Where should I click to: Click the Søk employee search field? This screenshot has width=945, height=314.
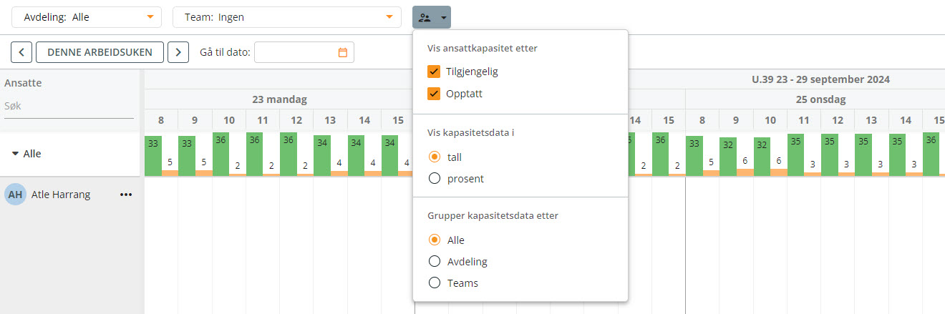(69, 106)
